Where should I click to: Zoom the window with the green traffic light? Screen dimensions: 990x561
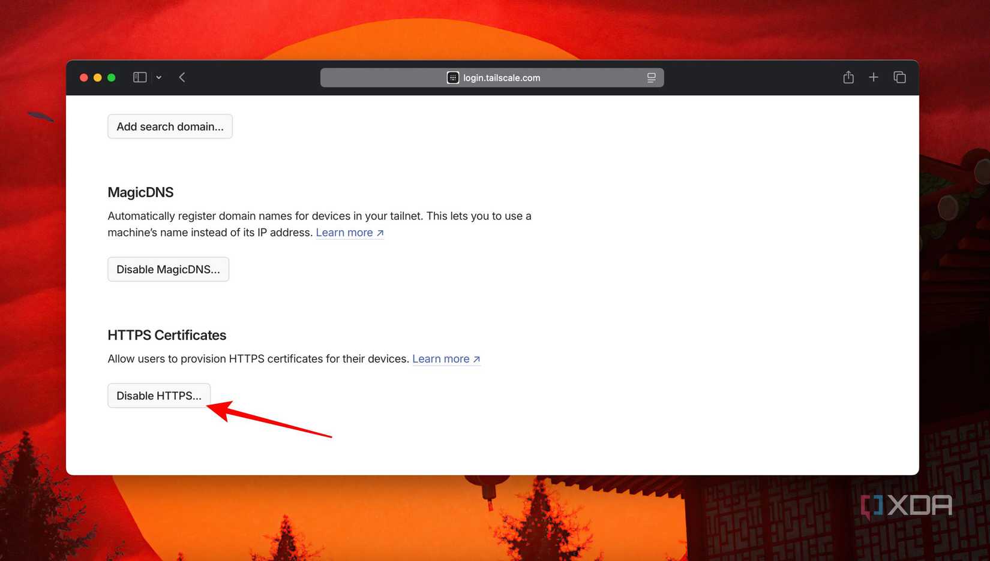(x=111, y=77)
